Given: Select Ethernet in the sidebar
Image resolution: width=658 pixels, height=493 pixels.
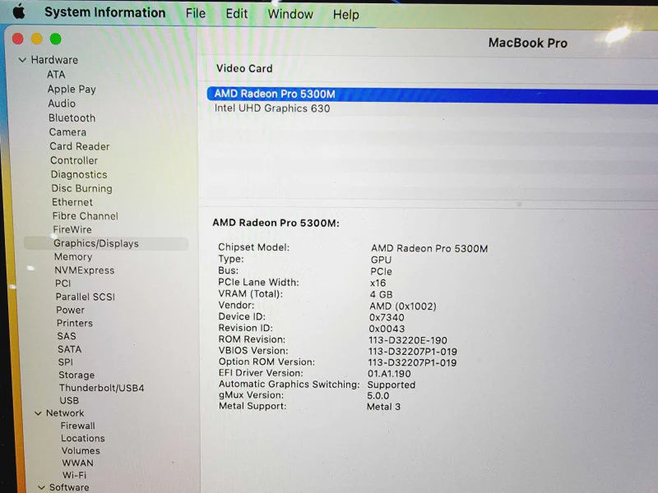Looking at the screenshot, I should coord(72,202).
